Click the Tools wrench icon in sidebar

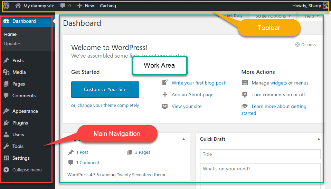(6, 146)
